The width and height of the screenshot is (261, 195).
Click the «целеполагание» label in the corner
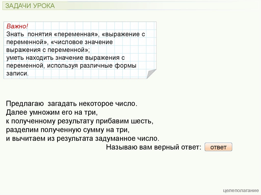(x=241, y=190)
